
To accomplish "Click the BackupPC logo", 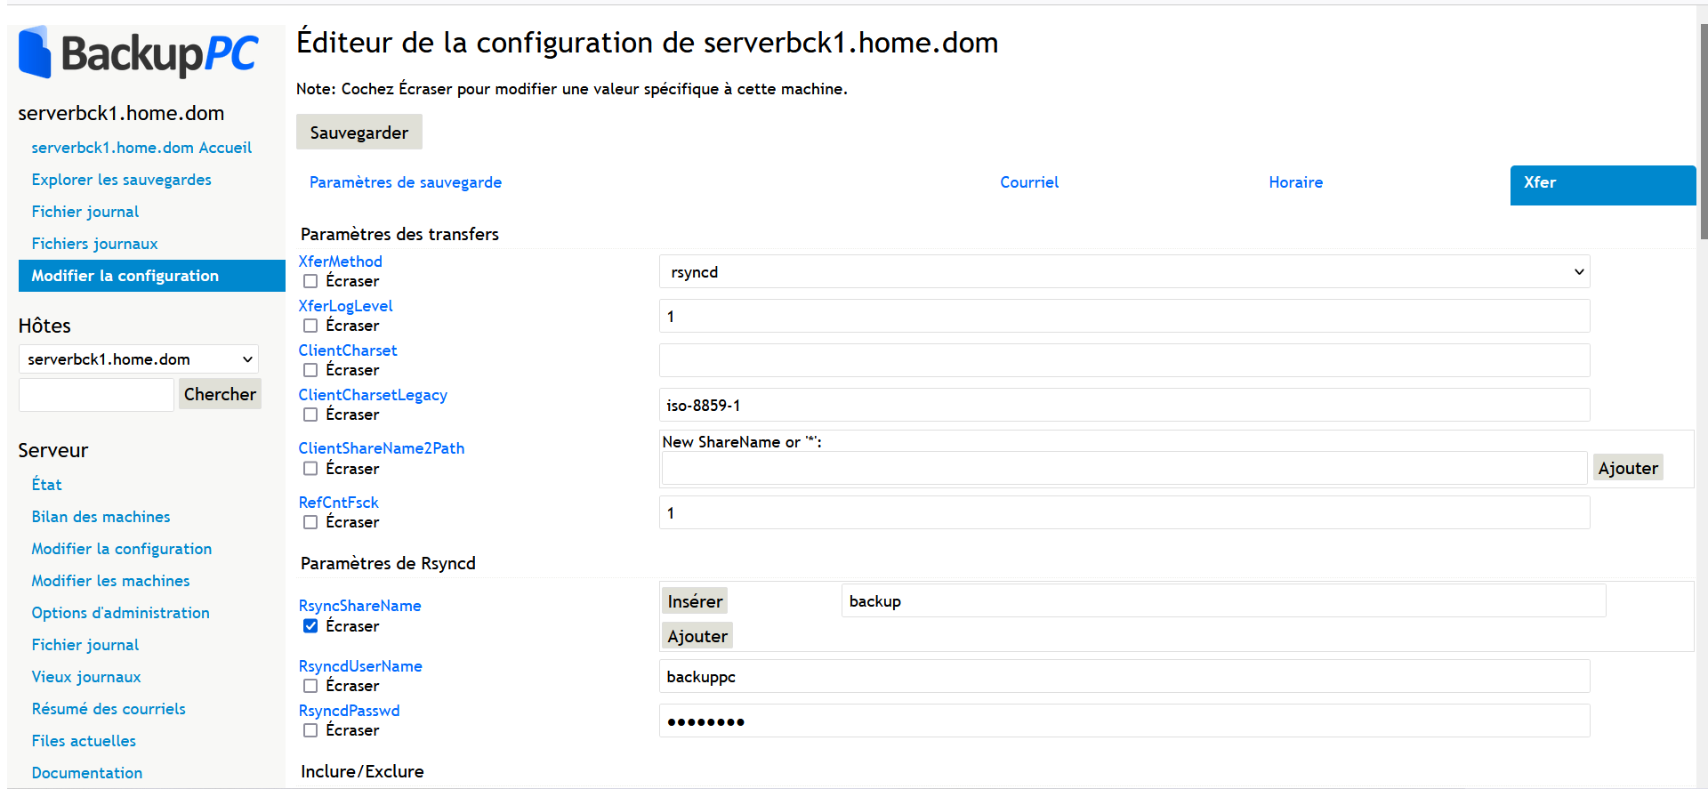I will [x=138, y=52].
